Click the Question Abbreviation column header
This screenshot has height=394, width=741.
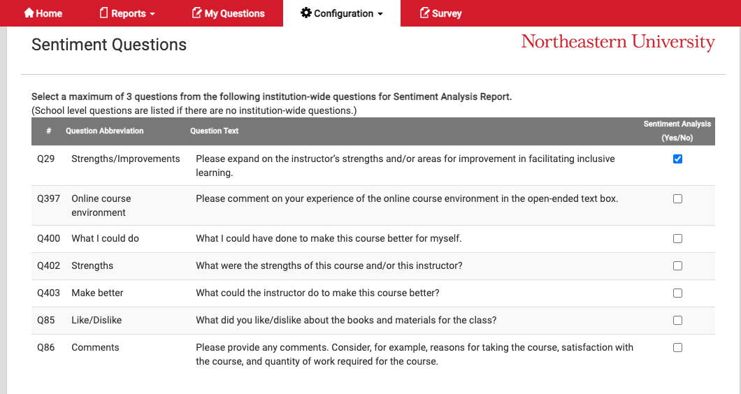click(104, 131)
